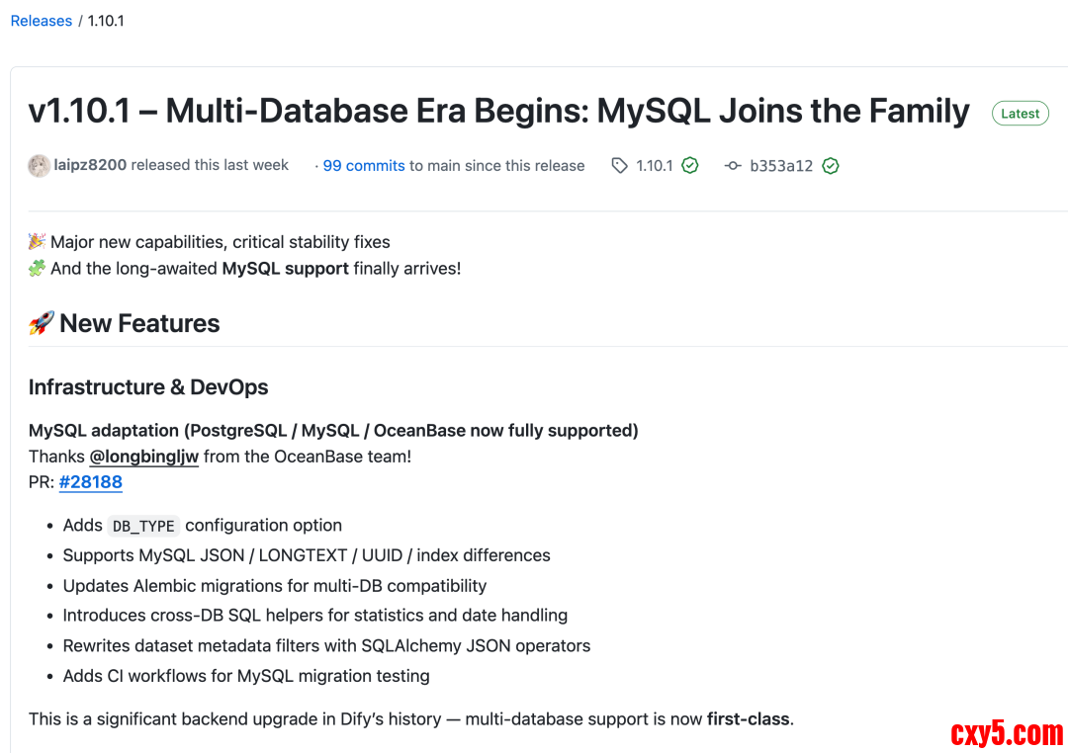Click the party popper emoji
Screen dimensions: 1068x753
coord(38,242)
